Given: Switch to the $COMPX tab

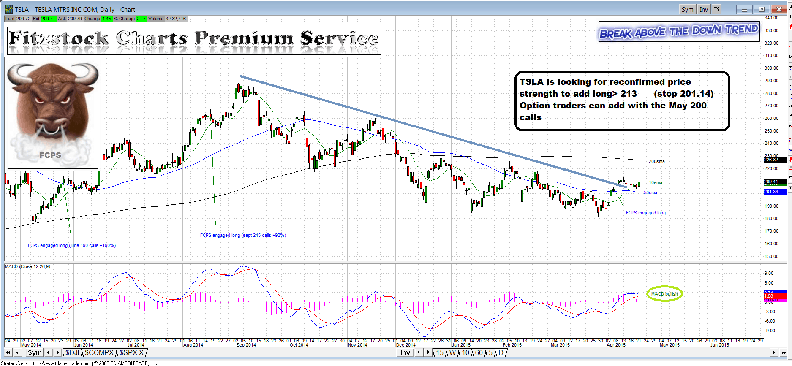Looking at the screenshot, I should click(99, 352).
